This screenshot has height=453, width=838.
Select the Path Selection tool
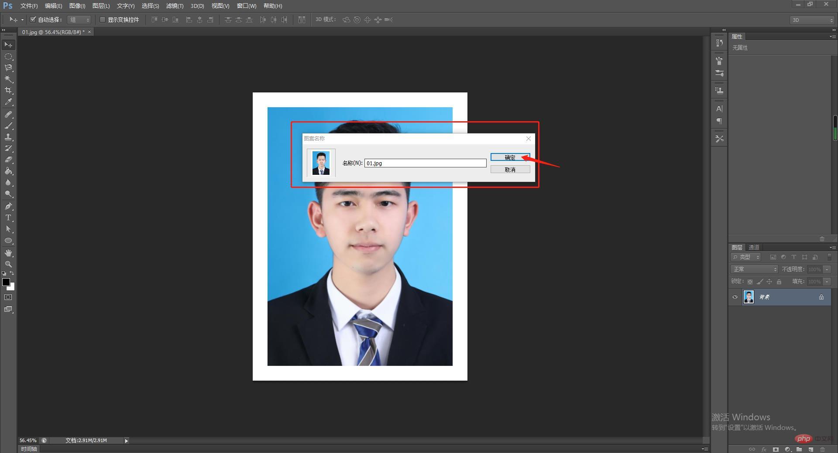(x=8, y=229)
